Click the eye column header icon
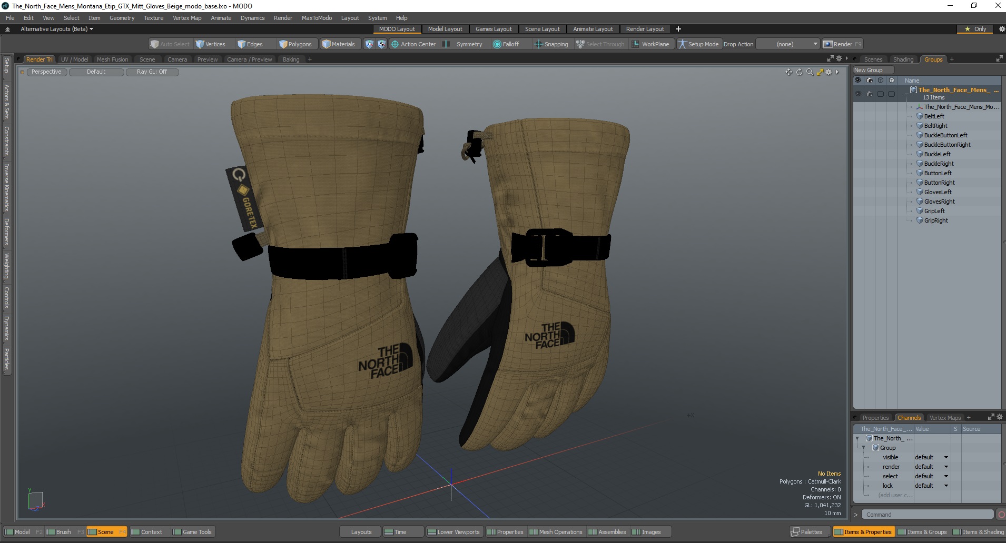The width and height of the screenshot is (1006, 543). 858,81
